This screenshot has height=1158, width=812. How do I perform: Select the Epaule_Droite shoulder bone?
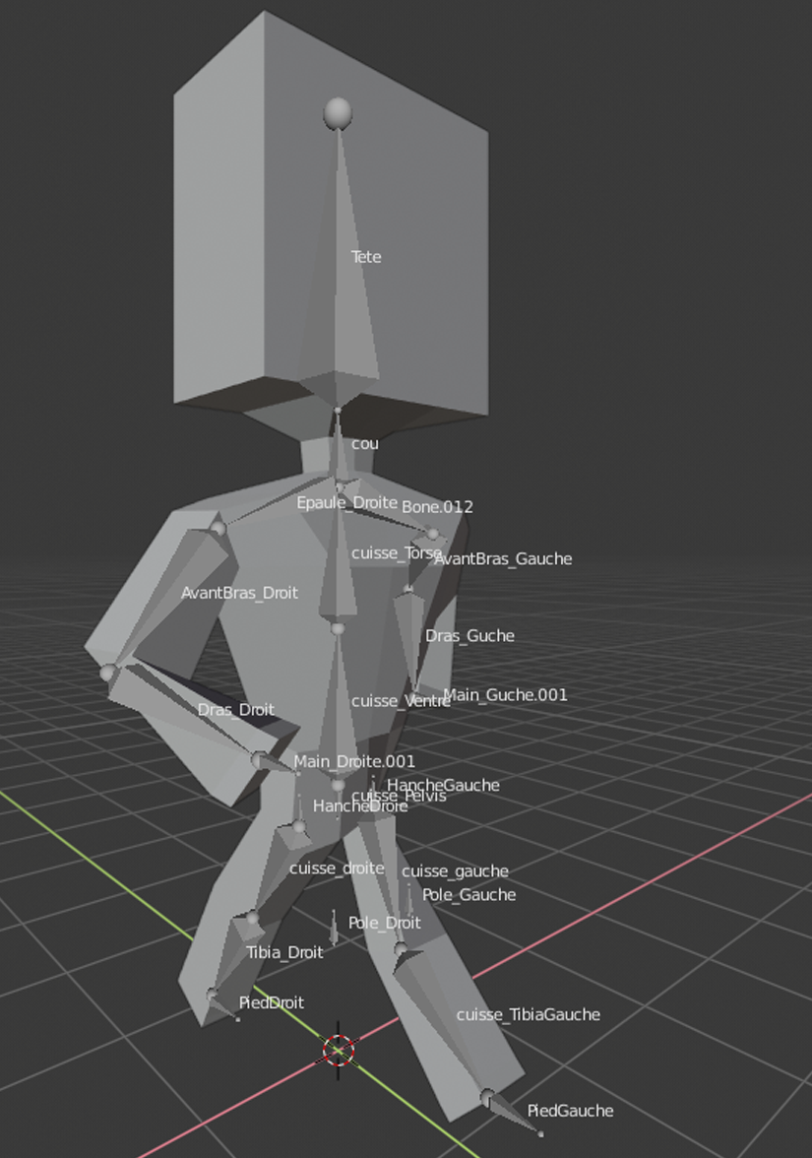click(346, 503)
